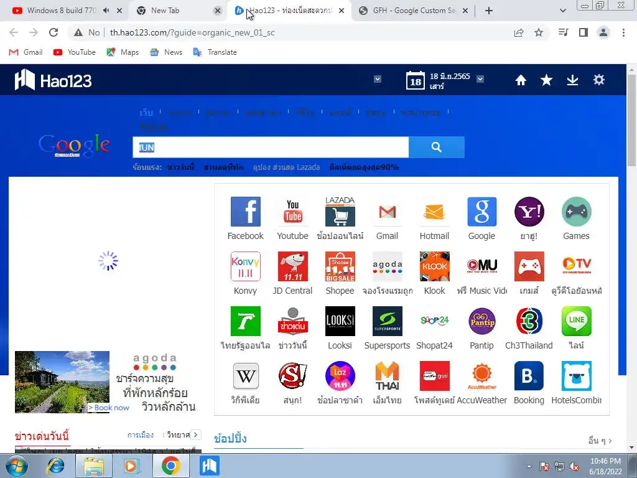The image size is (637, 478).
Task: Switch to the GFH Google Custom Search tab
Action: pyautogui.click(x=414, y=11)
